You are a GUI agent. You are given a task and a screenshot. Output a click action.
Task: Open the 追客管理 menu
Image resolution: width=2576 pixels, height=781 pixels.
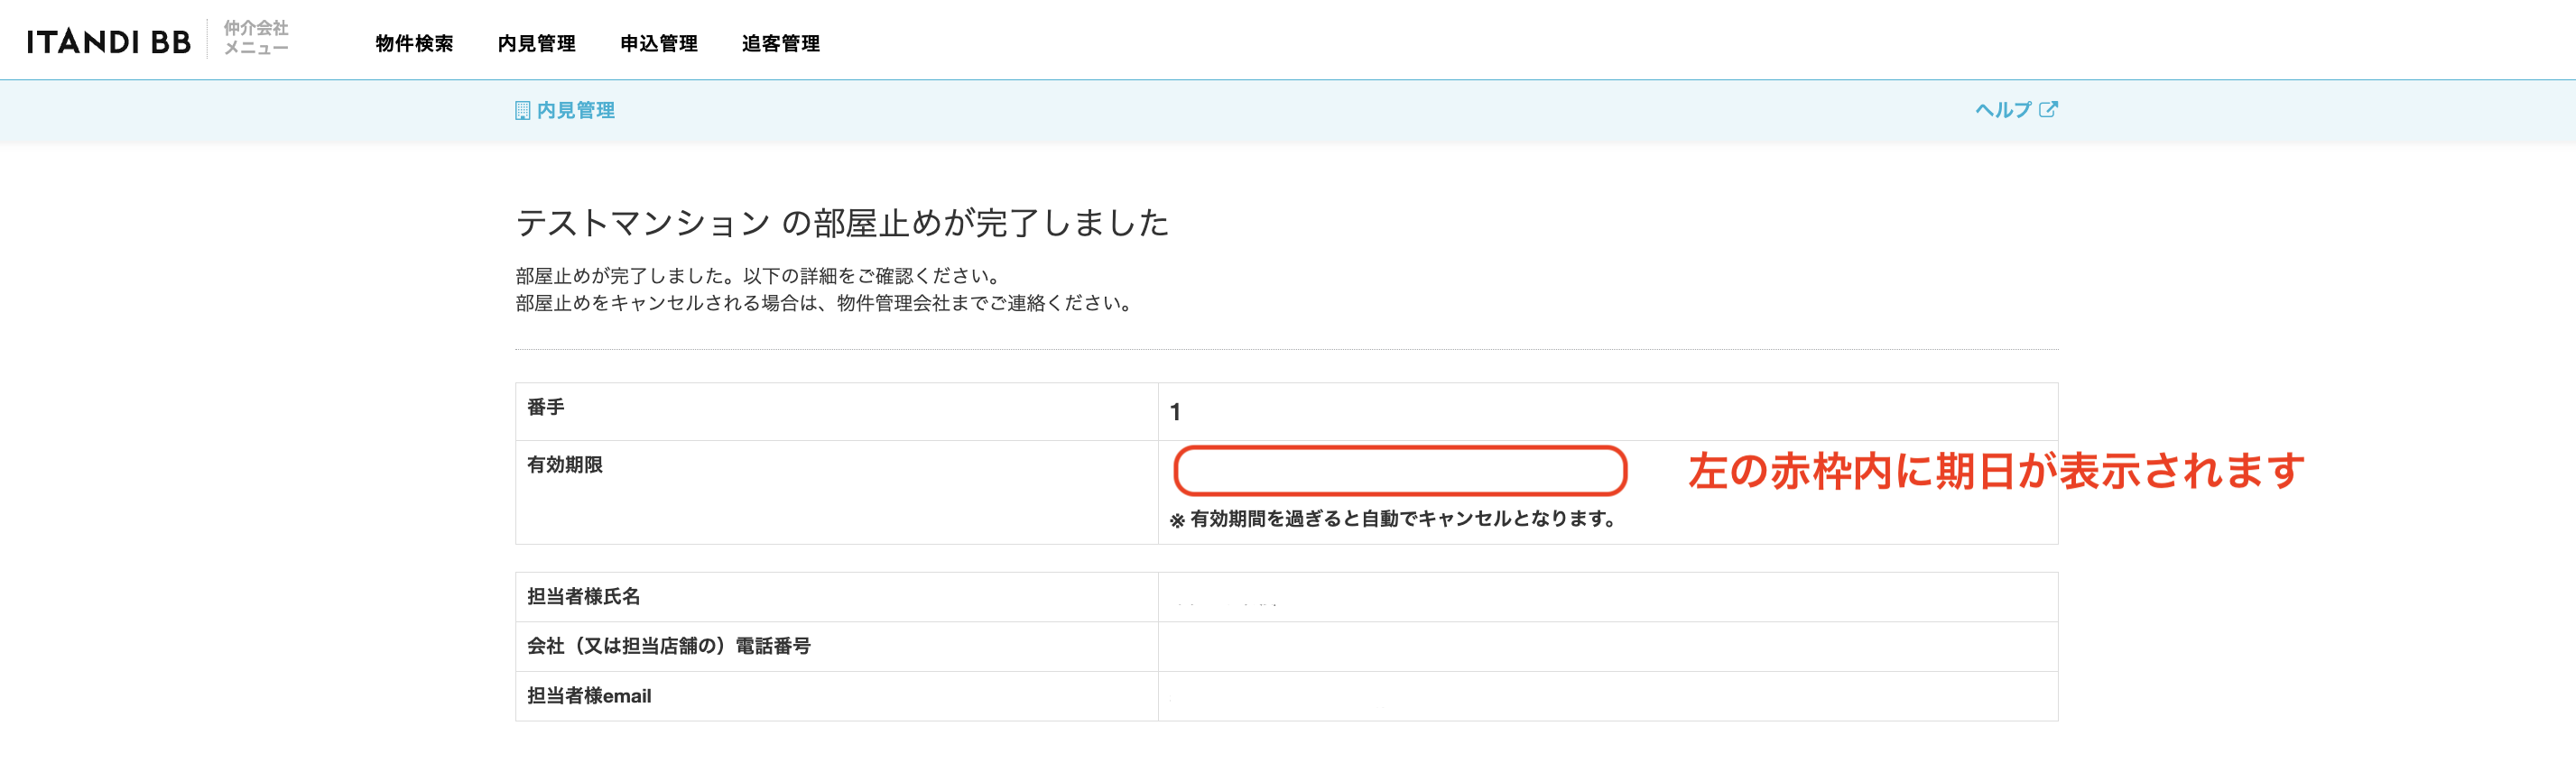point(781,43)
